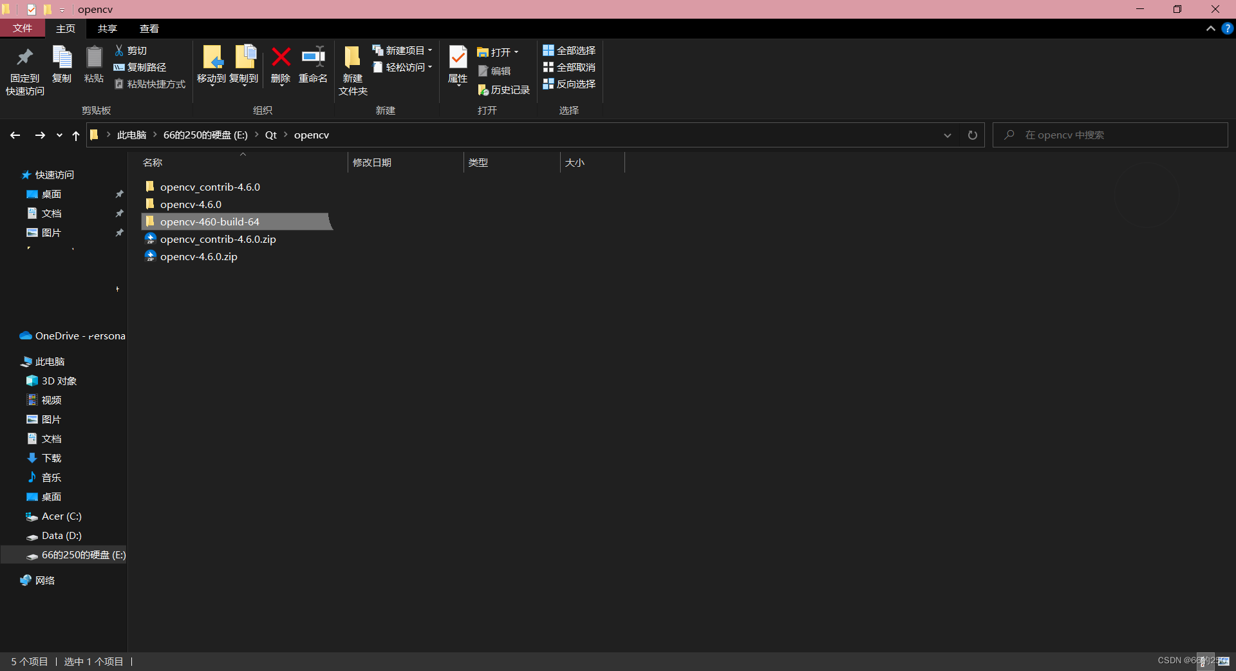
Task: Click Pin to Quick access icon
Action: point(25,58)
